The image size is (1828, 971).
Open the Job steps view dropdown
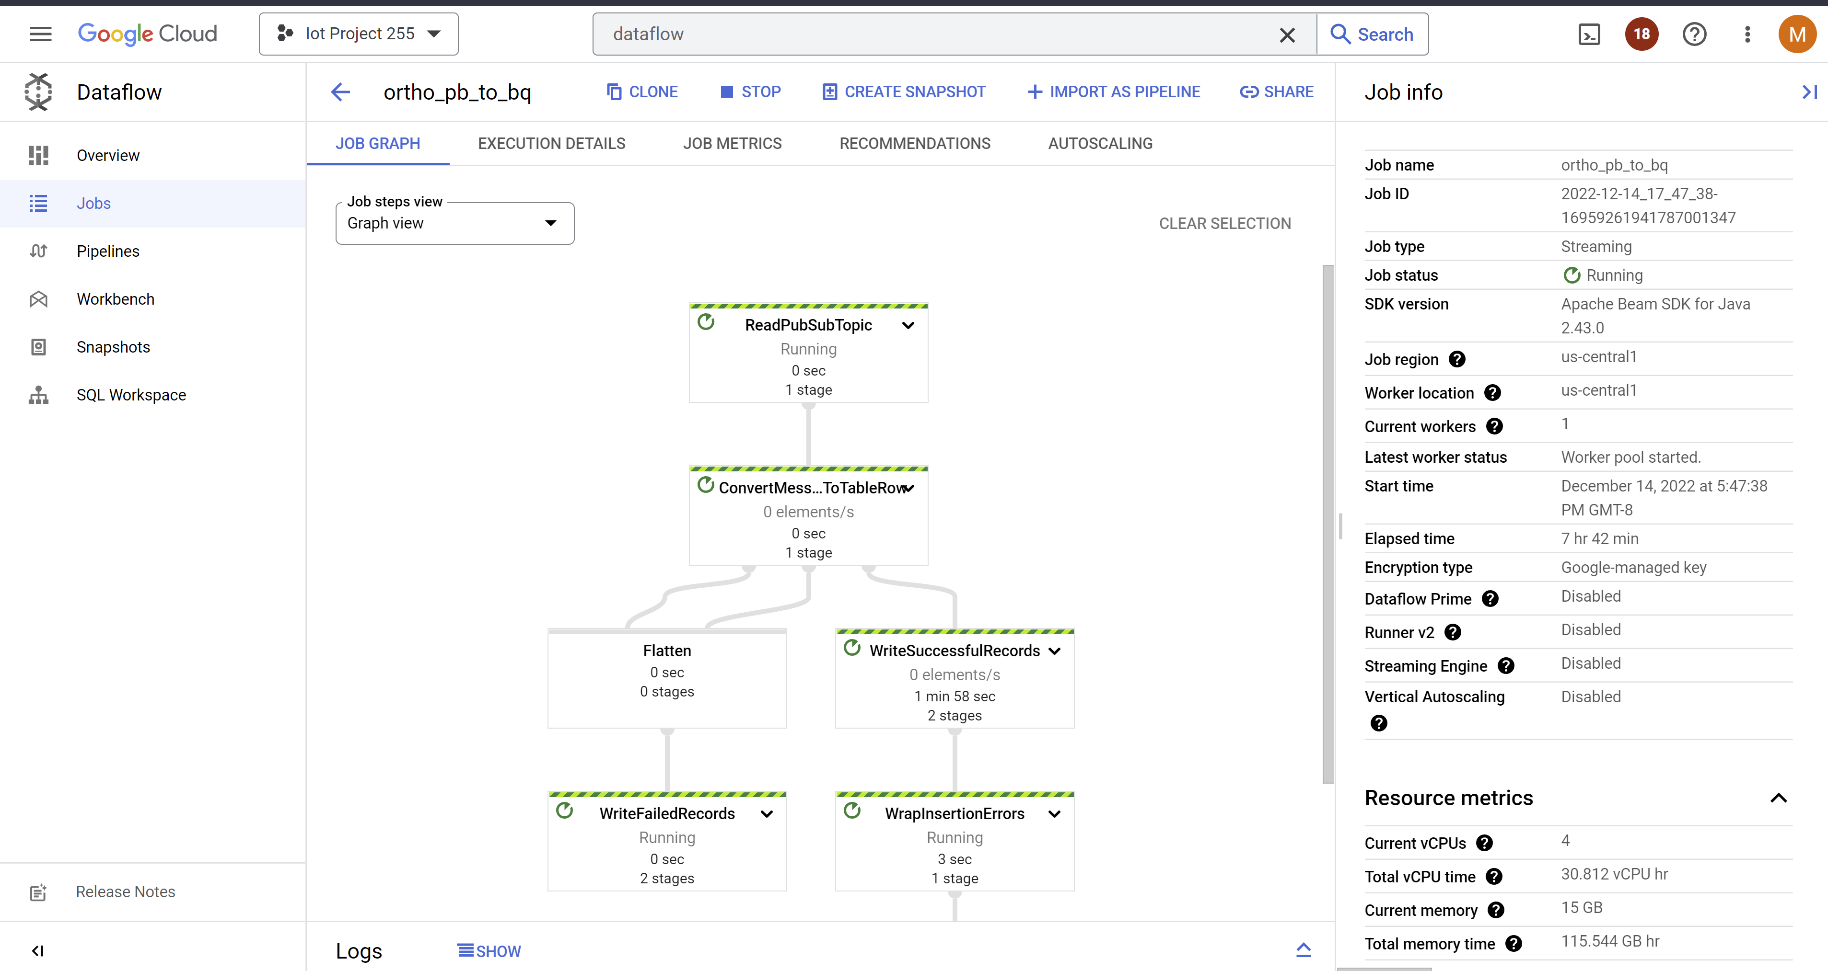[x=455, y=223]
